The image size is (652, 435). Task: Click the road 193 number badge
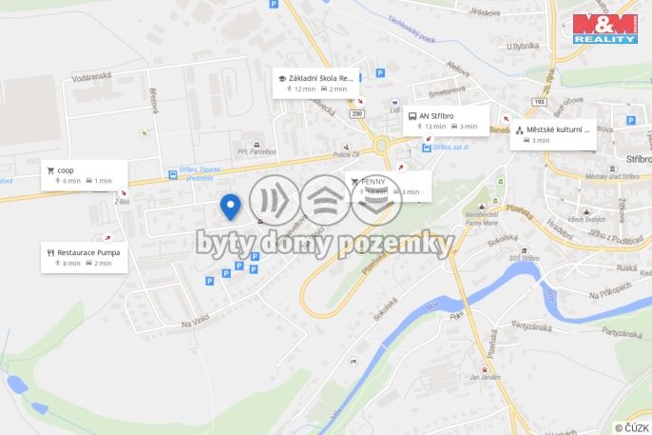(x=539, y=102)
